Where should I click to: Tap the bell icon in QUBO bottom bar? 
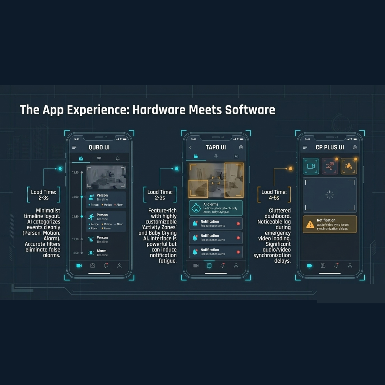coord(106,266)
